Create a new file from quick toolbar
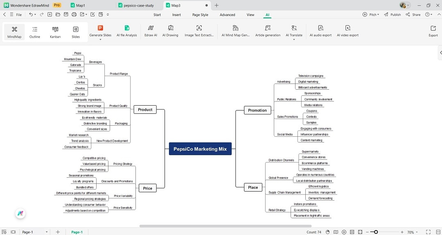The width and height of the screenshot is (442, 235). click(x=50, y=14)
